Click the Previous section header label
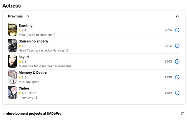Viewport: 187px width, 124px height. click(15, 16)
